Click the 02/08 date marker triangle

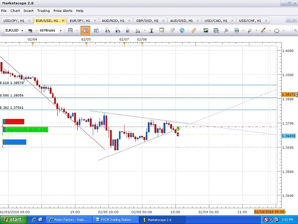pyautogui.click(x=142, y=44)
